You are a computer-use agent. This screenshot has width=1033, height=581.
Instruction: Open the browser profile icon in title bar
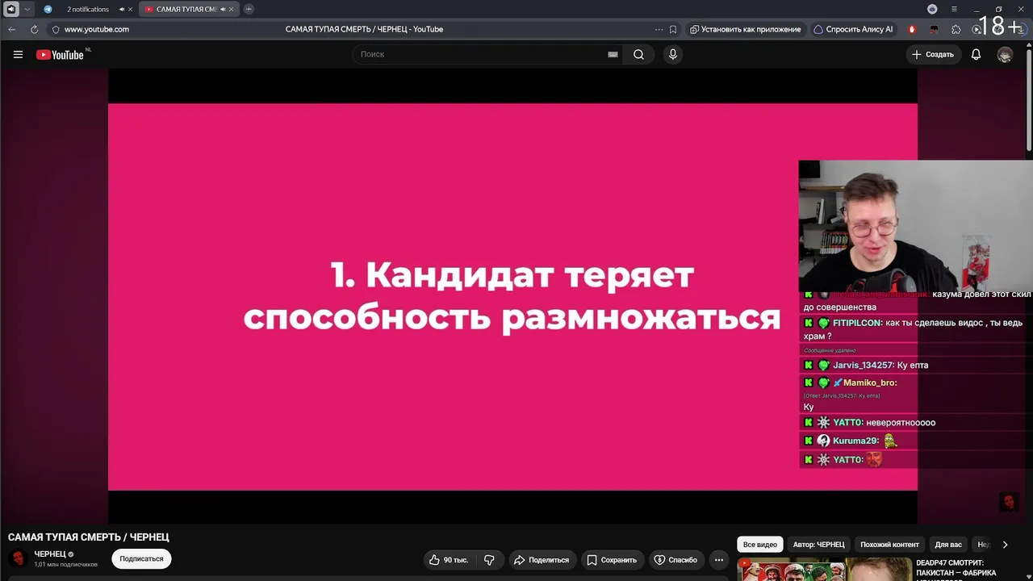(x=932, y=9)
